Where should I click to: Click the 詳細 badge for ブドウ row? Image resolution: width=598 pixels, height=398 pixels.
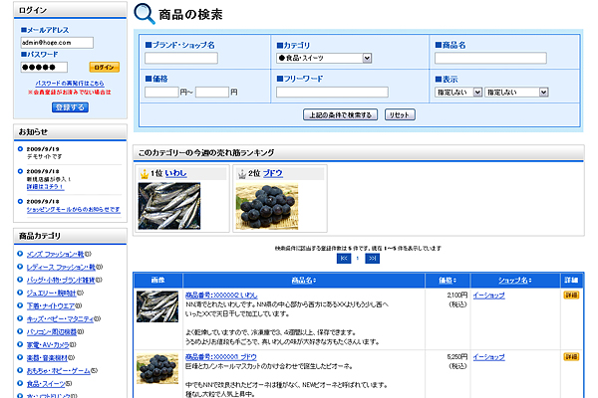point(571,355)
